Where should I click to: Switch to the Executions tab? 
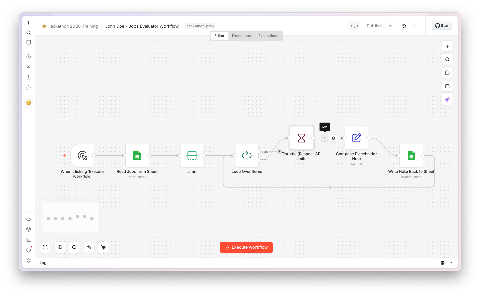[241, 36]
